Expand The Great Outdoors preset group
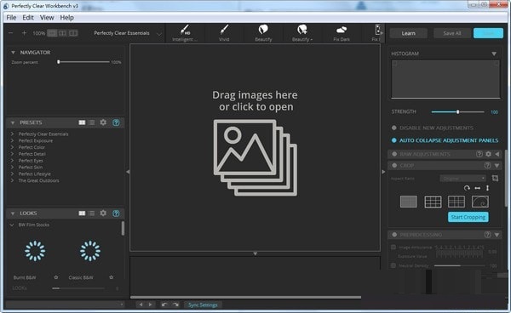The height and width of the screenshot is (313, 511). [x=12, y=180]
